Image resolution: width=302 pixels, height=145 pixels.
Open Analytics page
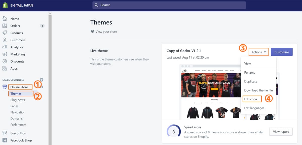pyautogui.click(x=17, y=47)
